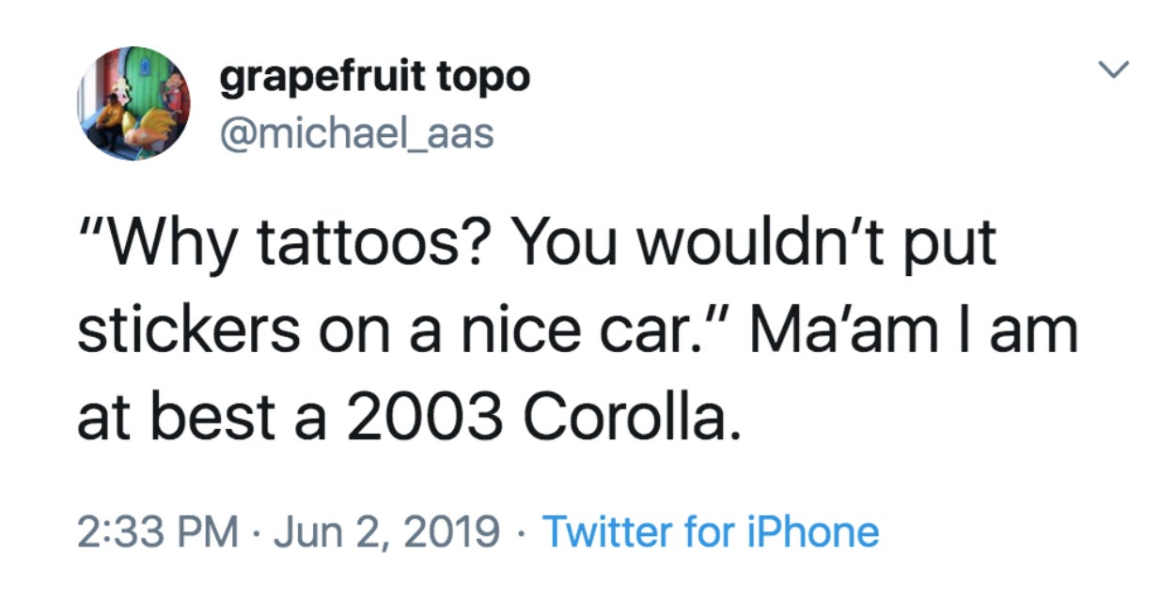Open the grapefruit topo profile picture
Viewport: 1175px width, 614px height.
pyautogui.click(x=133, y=103)
